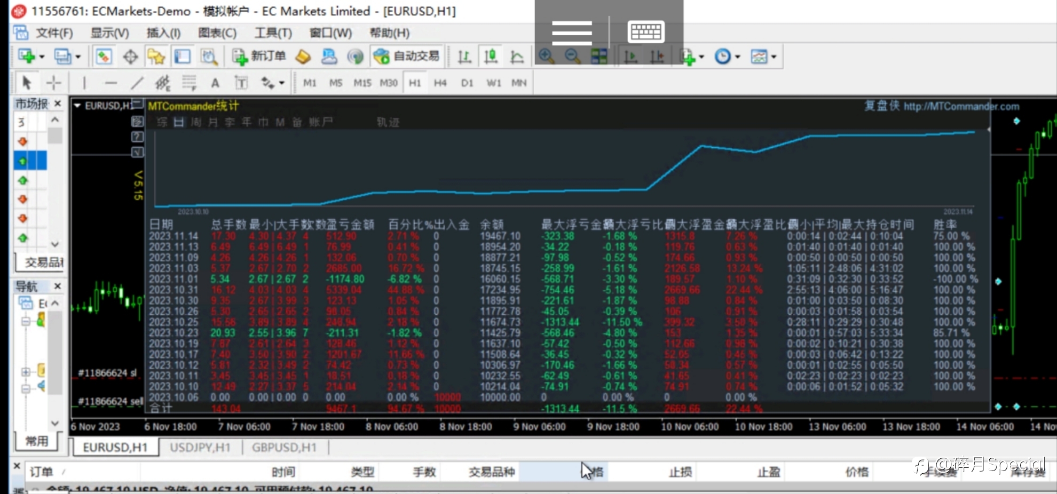1057x494 pixels.
Task: Open the 文件(F) menu
Action: (54, 33)
